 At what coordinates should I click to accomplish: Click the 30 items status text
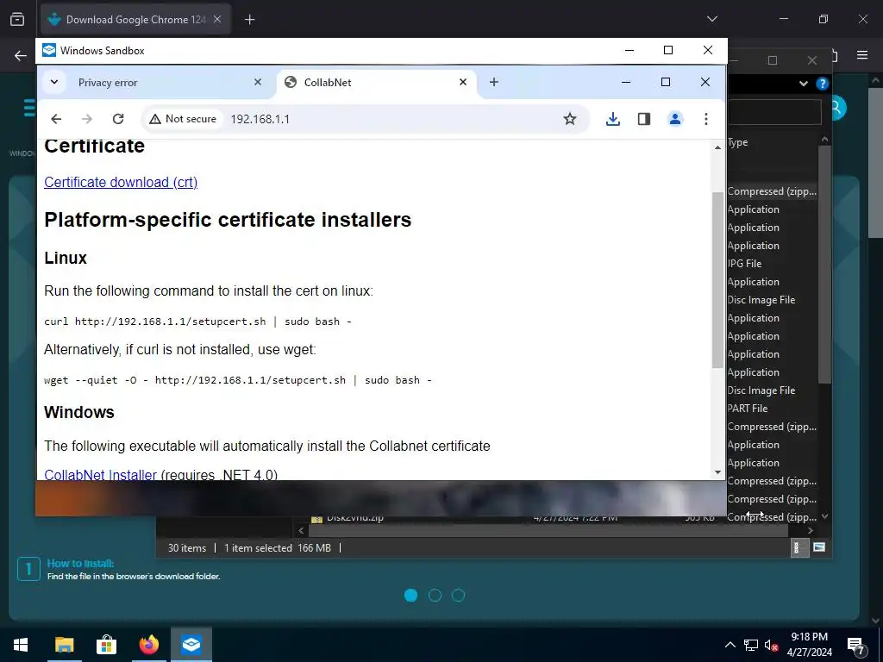(187, 547)
